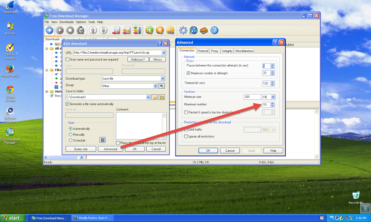Switch to the Proxy tab
Image resolution: width=371 pixels, height=222 pixels.
[215, 51]
